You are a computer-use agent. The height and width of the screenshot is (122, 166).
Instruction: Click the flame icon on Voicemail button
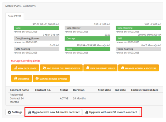(15, 78)
